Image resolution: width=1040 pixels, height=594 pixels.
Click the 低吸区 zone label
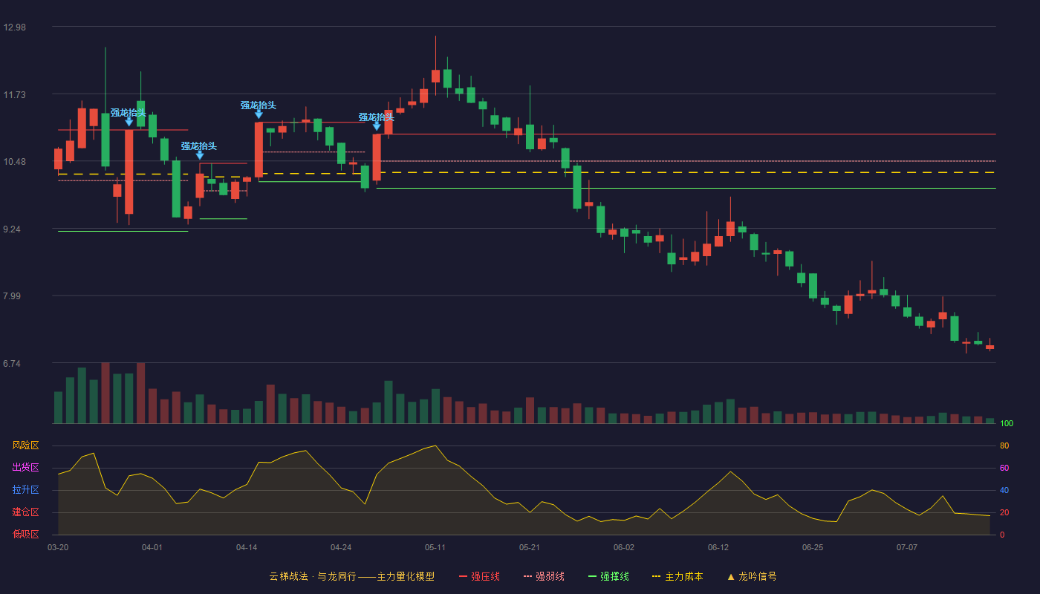tap(25, 534)
